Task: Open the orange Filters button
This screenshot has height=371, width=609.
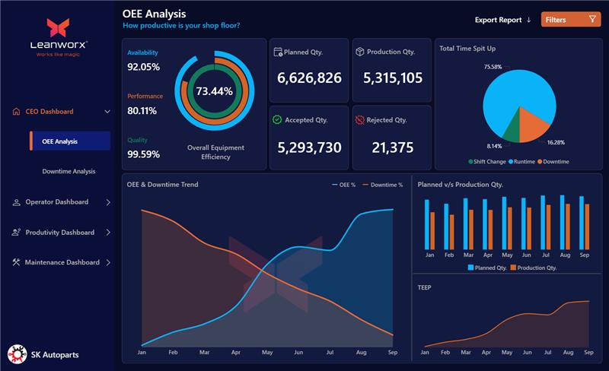Action: pyautogui.click(x=571, y=20)
